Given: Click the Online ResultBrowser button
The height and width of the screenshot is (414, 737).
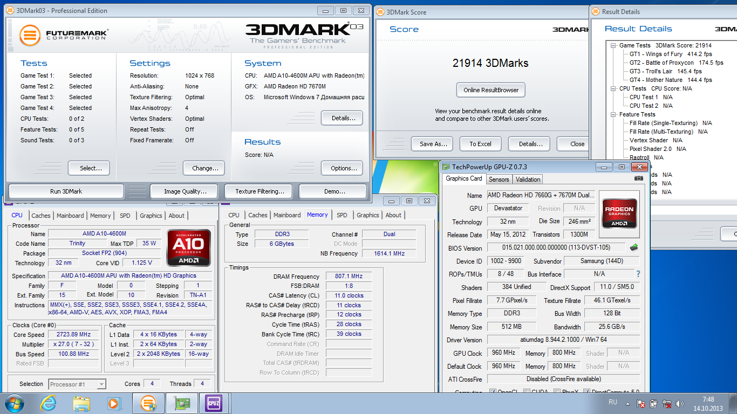Looking at the screenshot, I should [491, 90].
